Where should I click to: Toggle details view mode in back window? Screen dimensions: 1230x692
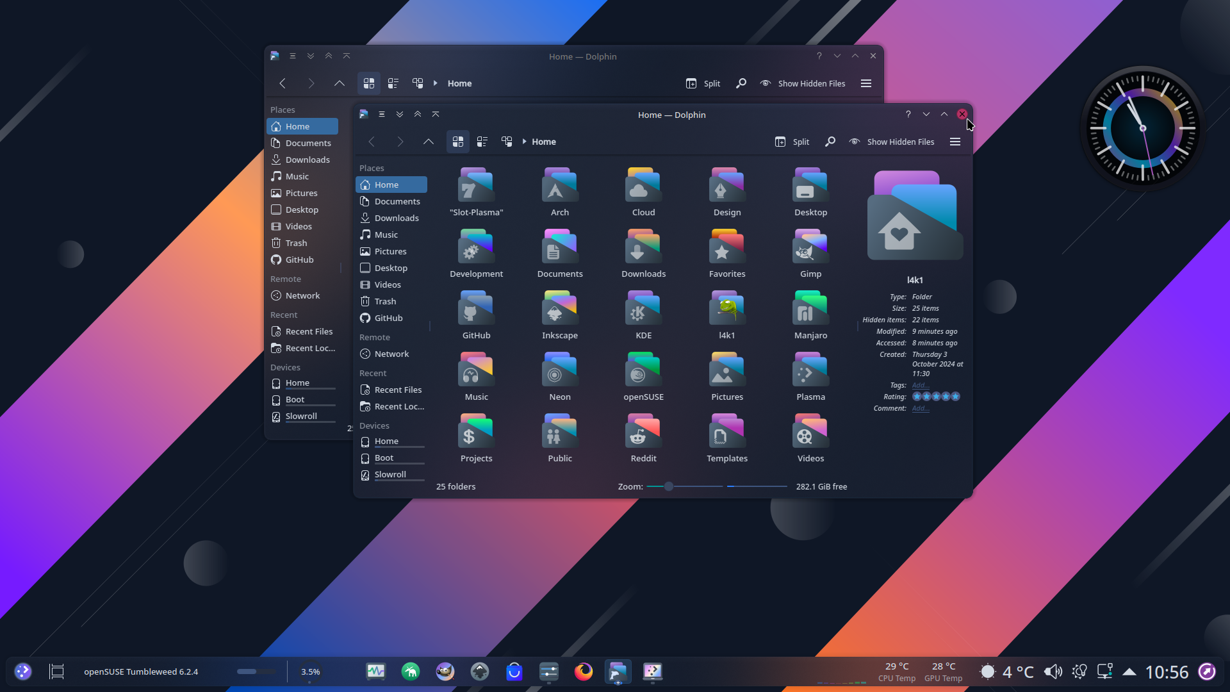click(418, 83)
